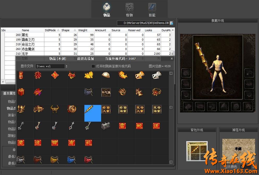This screenshot has width=259, height=175.
Task: Switch to the 技能 skills tab
Action: coord(152,10)
